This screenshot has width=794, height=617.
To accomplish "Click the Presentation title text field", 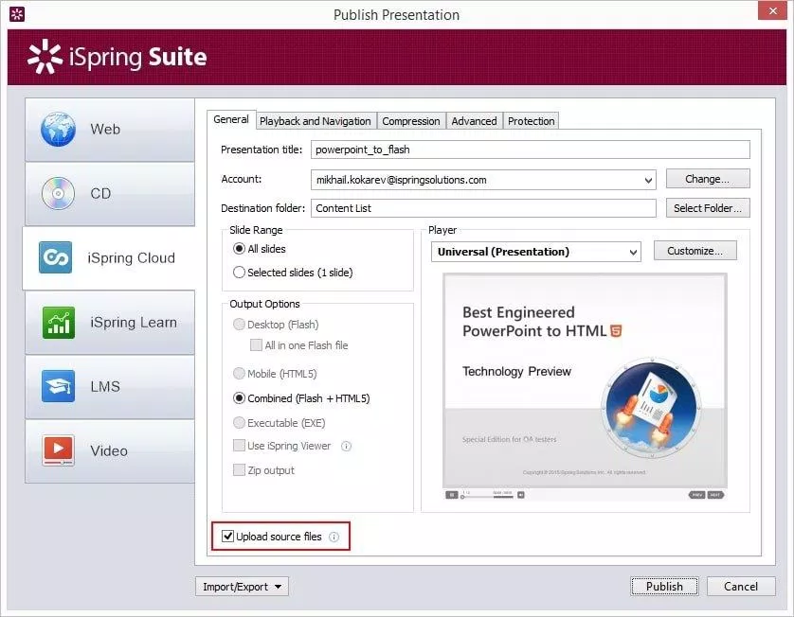I will pos(530,150).
